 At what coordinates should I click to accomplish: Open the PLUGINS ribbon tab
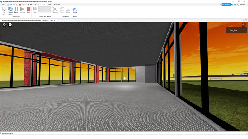(x=57, y=5)
